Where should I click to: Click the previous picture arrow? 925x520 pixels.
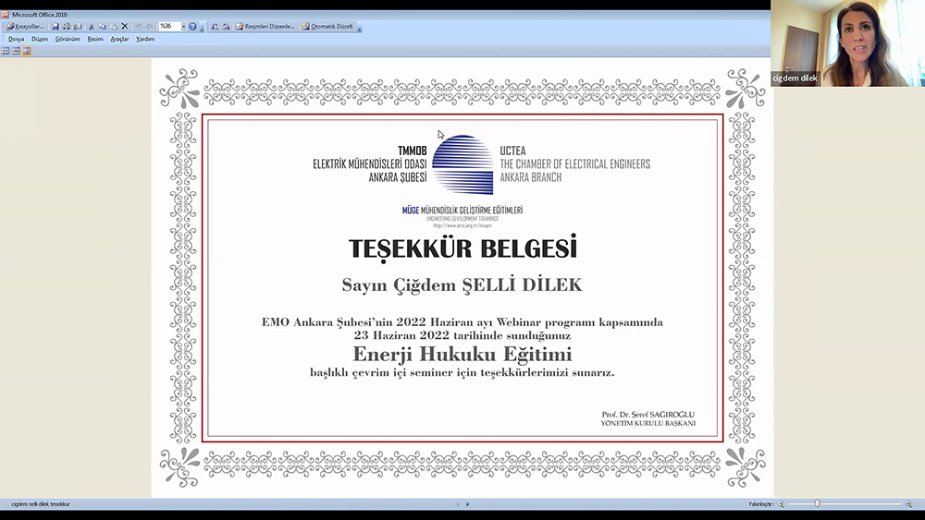458,504
